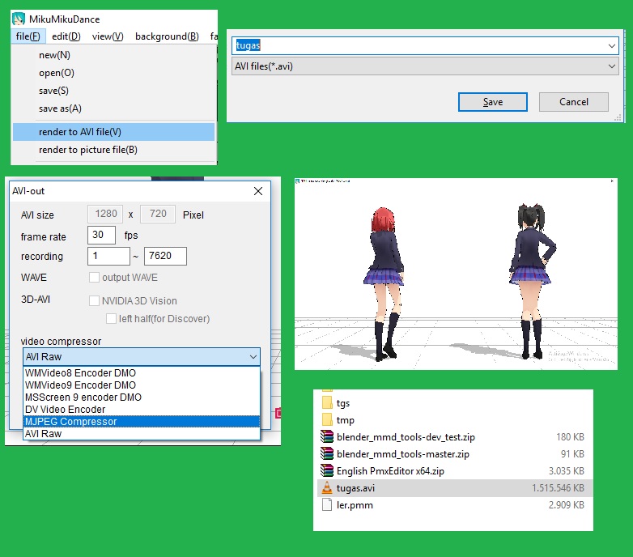
Task: Choose MSScreen 9 encoder DMO option
Action: pos(142,398)
